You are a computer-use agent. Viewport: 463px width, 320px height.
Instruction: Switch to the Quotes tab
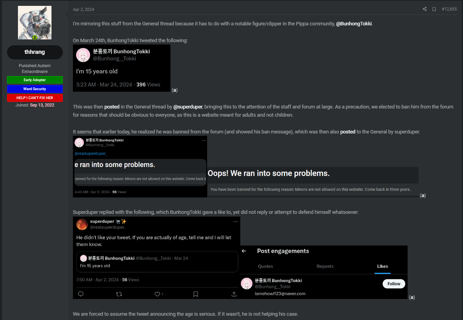coord(266,266)
